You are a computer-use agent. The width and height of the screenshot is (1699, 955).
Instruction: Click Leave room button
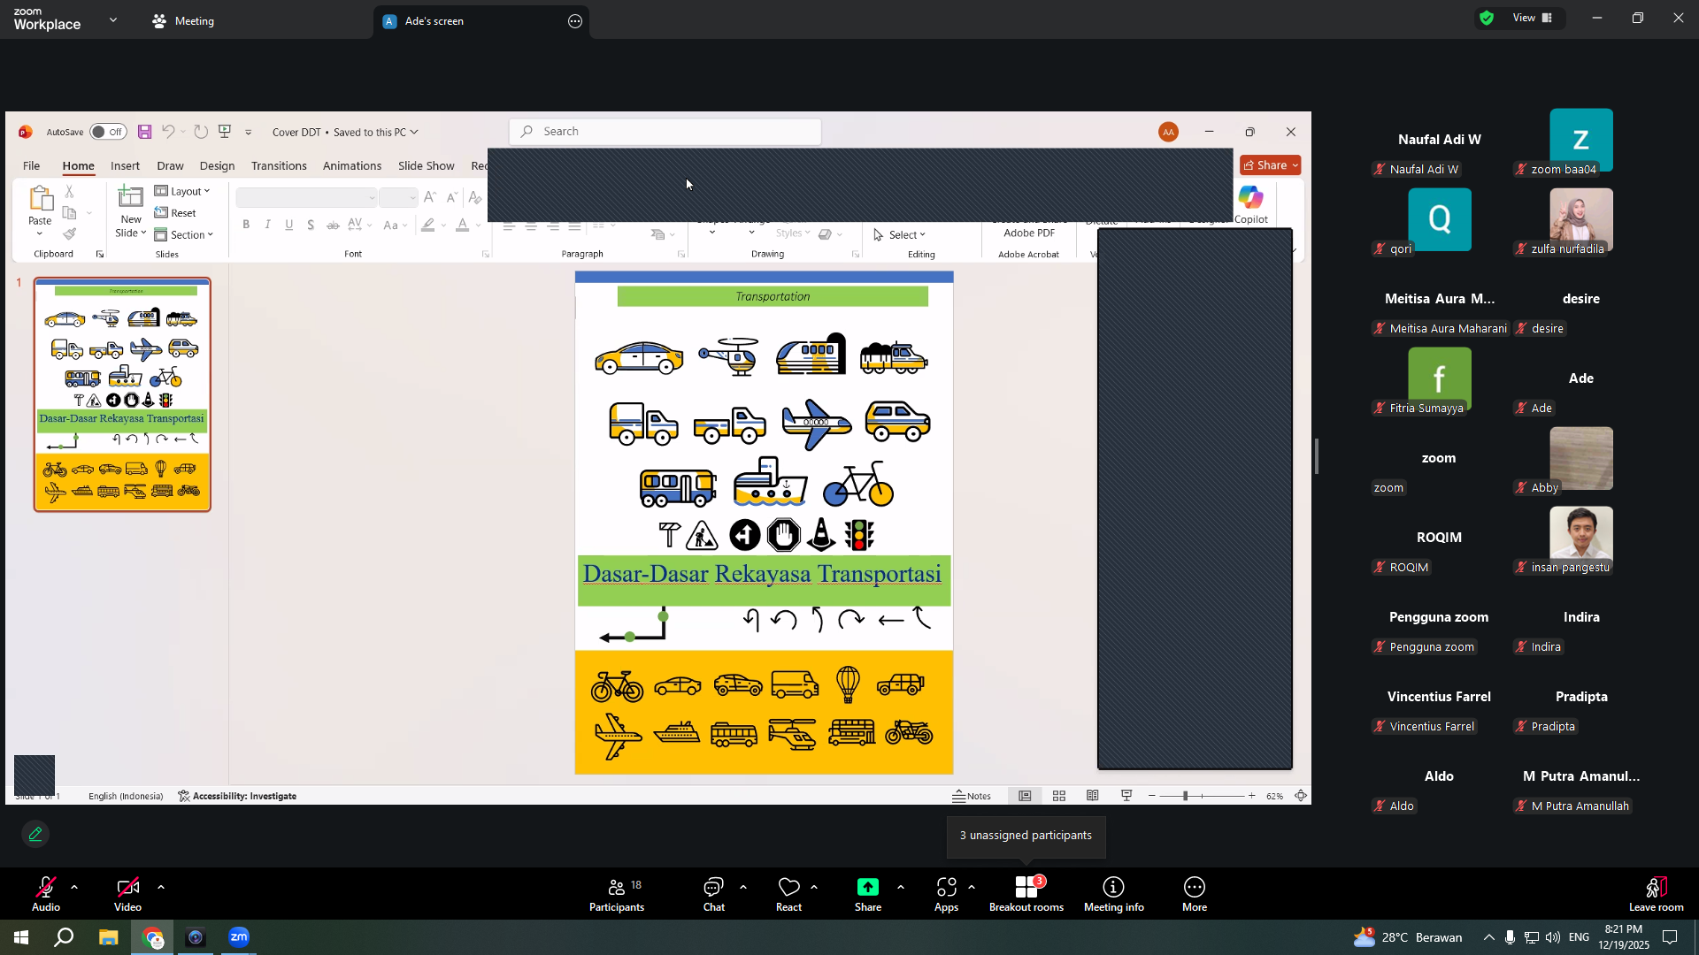pyautogui.click(x=1657, y=895)
